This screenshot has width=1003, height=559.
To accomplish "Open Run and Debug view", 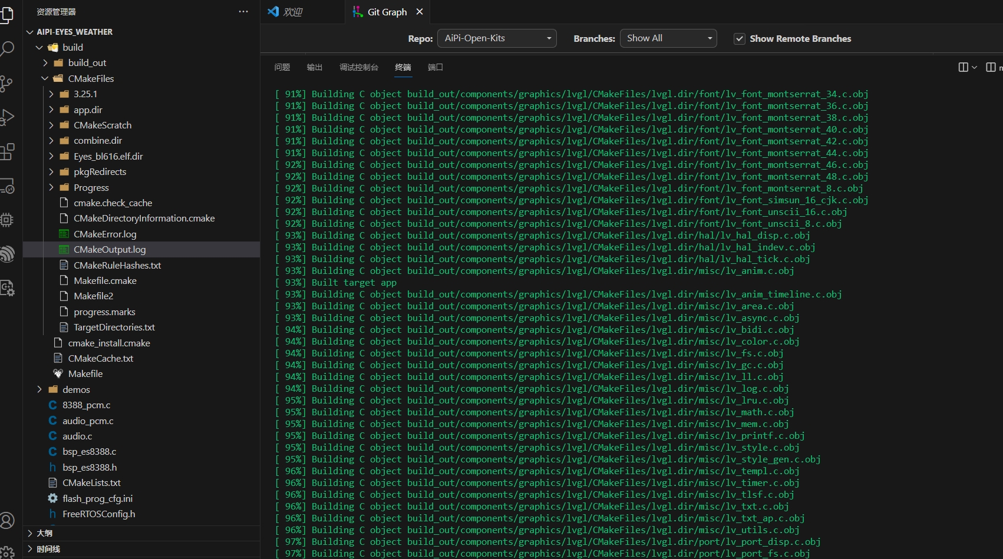I will coord(6,117).
